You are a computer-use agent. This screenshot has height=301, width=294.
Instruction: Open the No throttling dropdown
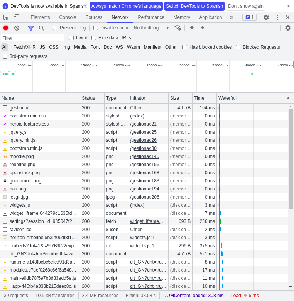click(x=151, y=28)
